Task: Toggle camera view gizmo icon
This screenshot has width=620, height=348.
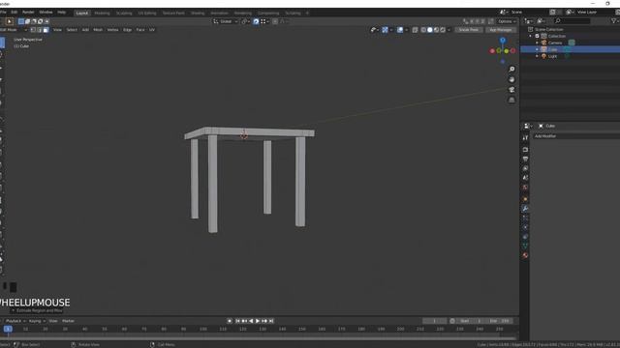Action: [x=511, y=90]
